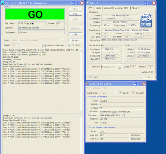Minimize the CPU-Z window
166x154 pixels.
tap(146, 3)
